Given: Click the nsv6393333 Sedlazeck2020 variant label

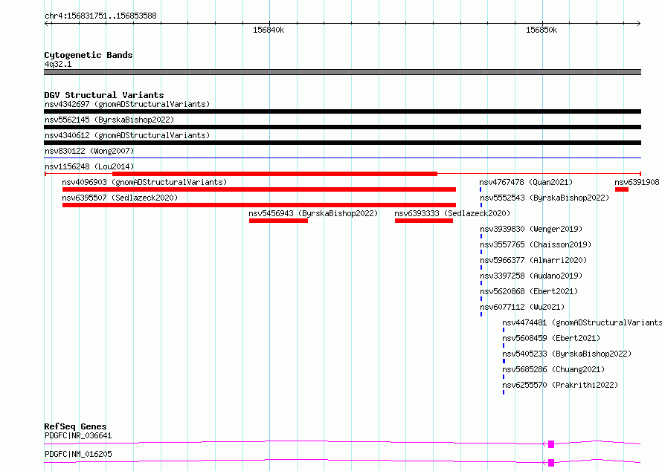Looking at the screenshot, I should pos(452,213).
